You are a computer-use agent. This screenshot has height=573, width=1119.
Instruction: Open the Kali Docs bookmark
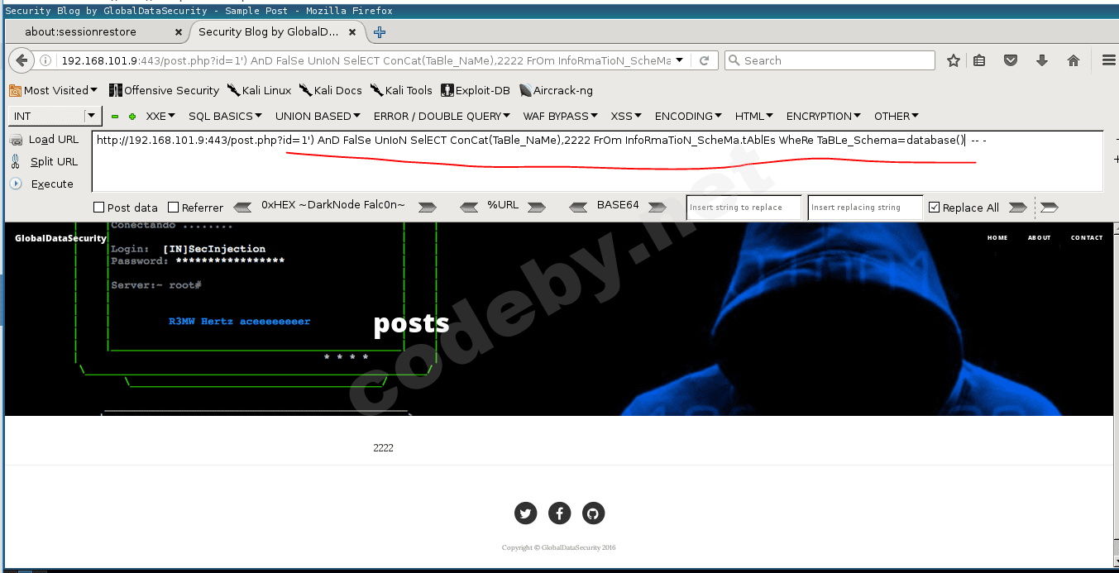[331, 90]
